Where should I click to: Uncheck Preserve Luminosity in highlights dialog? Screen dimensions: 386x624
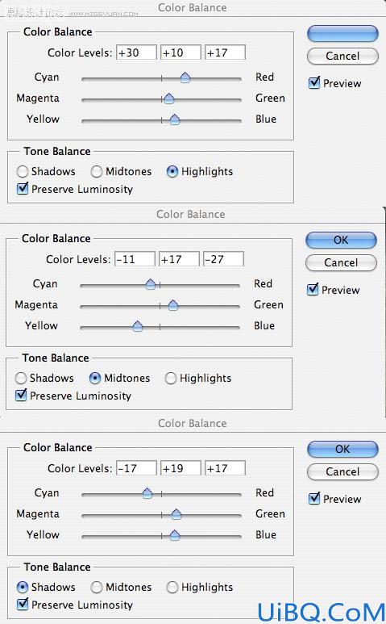23,188
